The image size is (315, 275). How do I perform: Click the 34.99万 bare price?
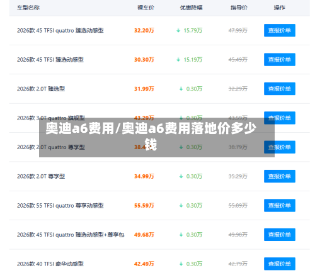coord(144,176)
